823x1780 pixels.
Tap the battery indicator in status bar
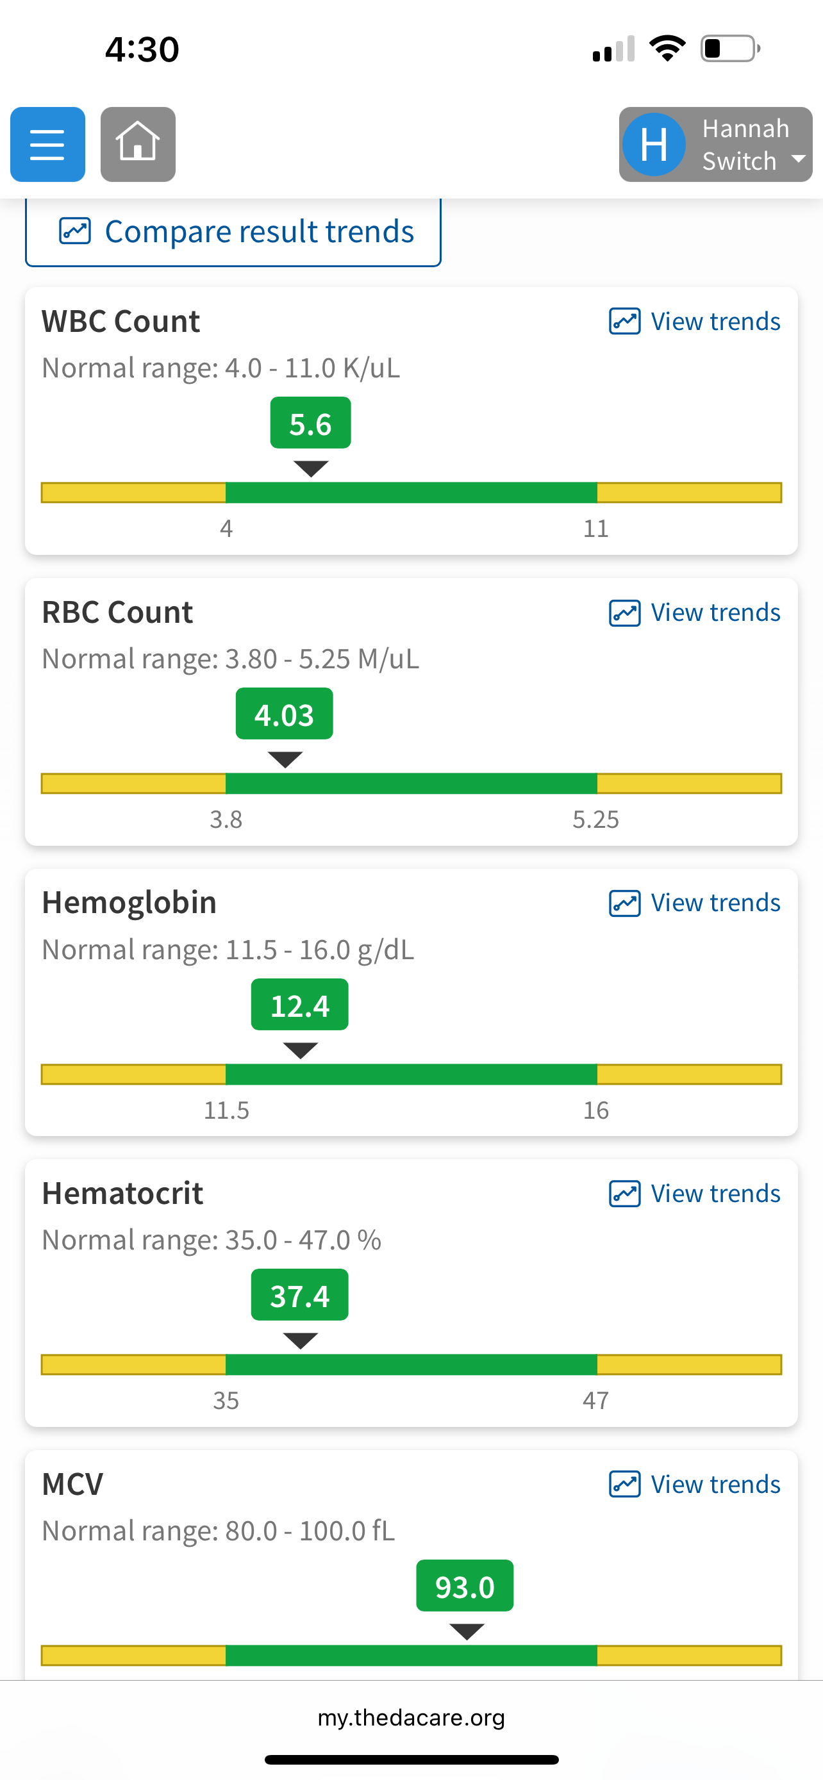click(x=729, y=49)
